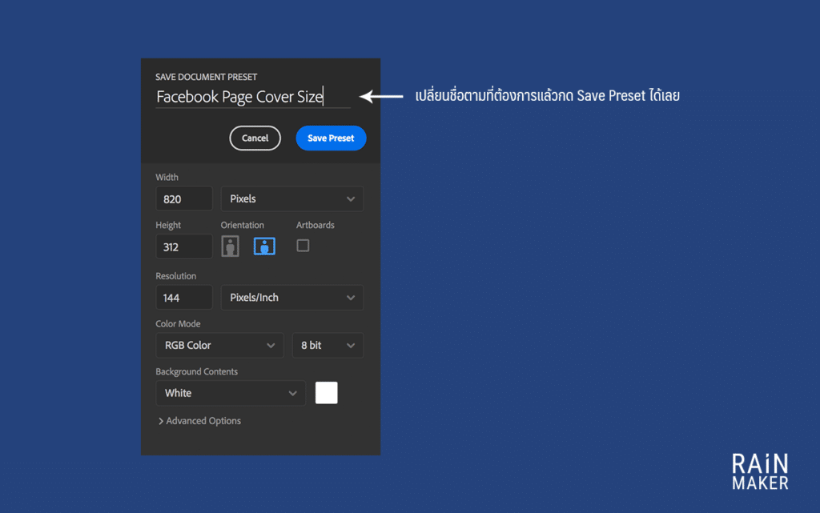
Task: Select the portrait orientation icon
Action: pos(231,246)
